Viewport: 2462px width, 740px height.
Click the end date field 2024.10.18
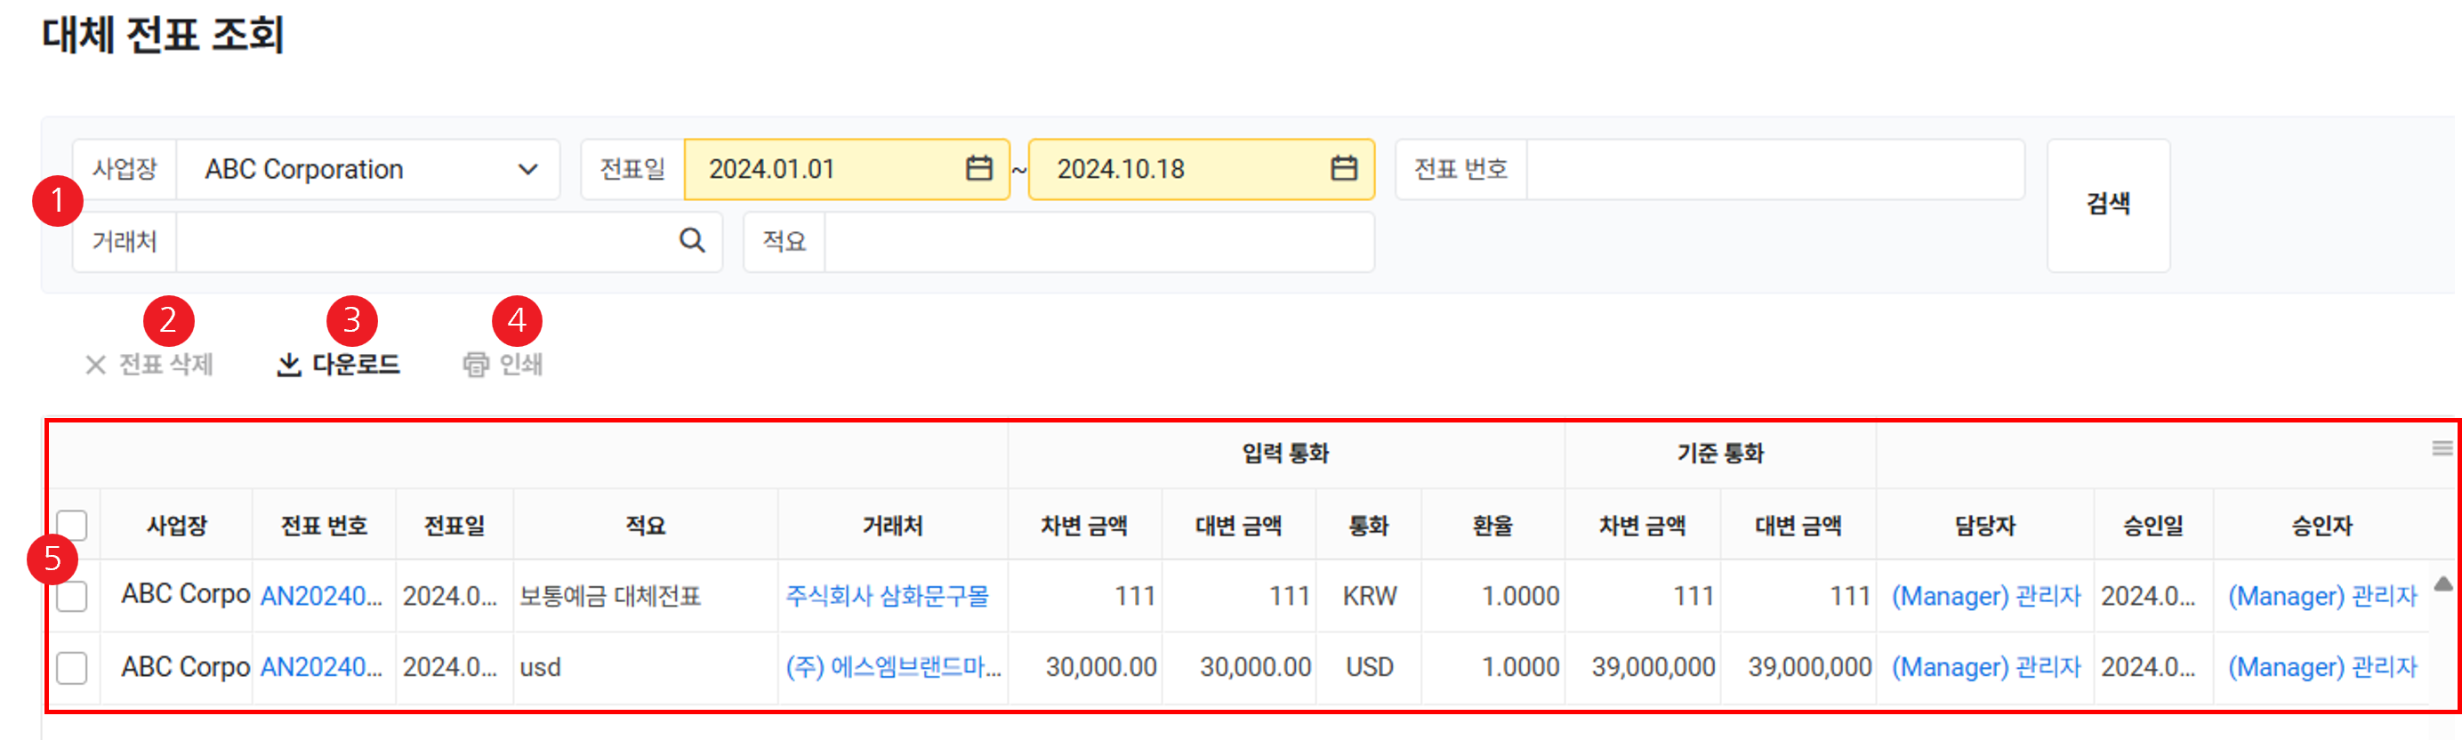tap(1176, 169)
